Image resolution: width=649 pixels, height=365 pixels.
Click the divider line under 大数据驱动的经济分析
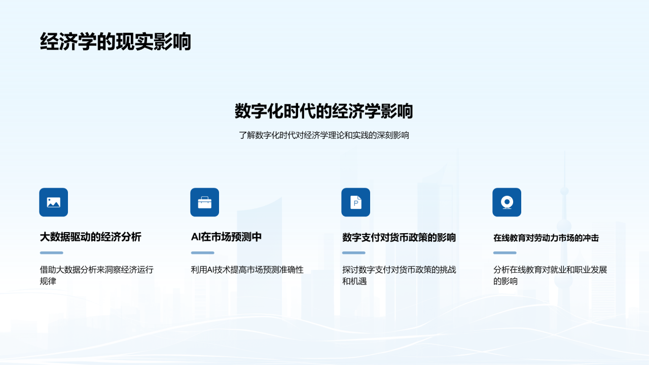[53, 252]
